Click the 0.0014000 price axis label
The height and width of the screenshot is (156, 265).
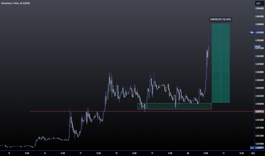pyautogui.click(x=259, y=128)
